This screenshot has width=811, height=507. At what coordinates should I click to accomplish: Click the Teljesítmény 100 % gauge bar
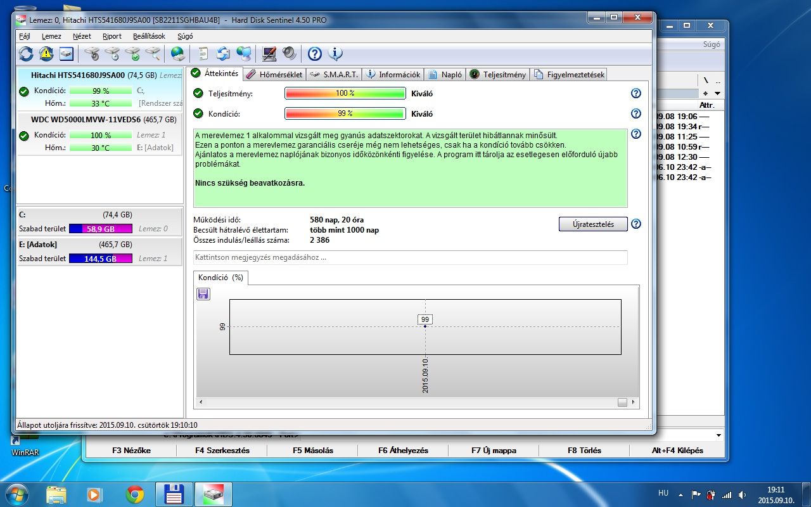[345, 93]
